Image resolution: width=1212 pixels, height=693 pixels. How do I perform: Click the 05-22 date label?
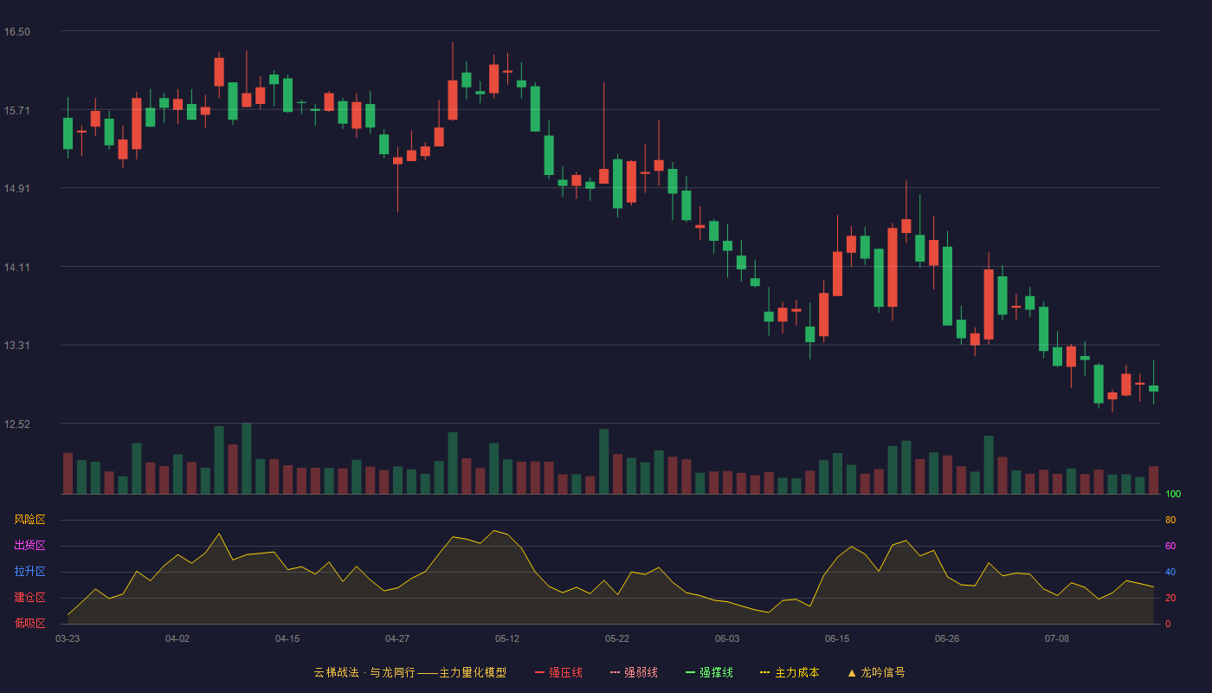pyautogui.click(x=617, y=638)
